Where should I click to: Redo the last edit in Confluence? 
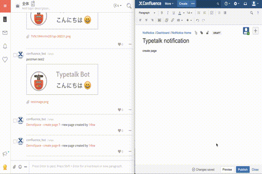203,20
